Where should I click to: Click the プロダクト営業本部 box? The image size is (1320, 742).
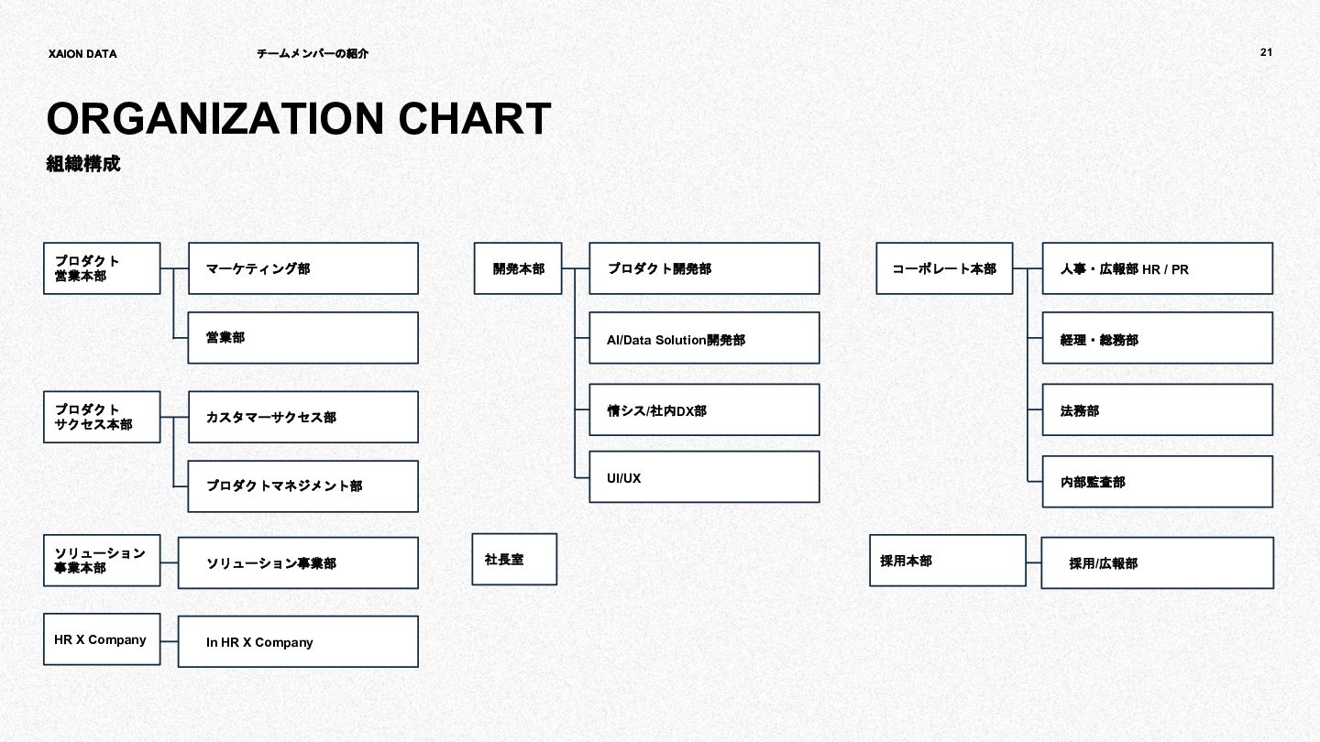tap(102, 268)
